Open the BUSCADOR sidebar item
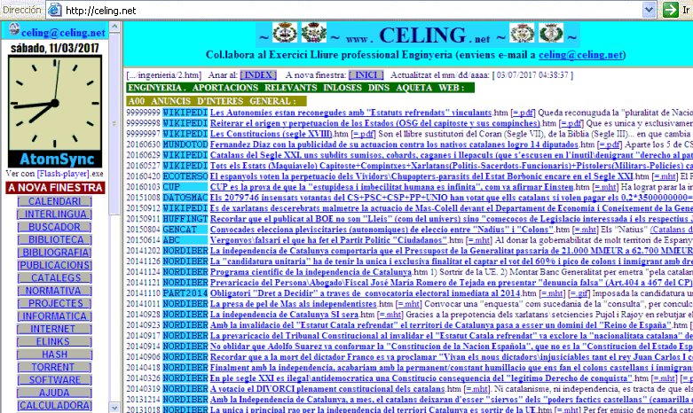Screen dimensions: 693x413 pos(54,227)
